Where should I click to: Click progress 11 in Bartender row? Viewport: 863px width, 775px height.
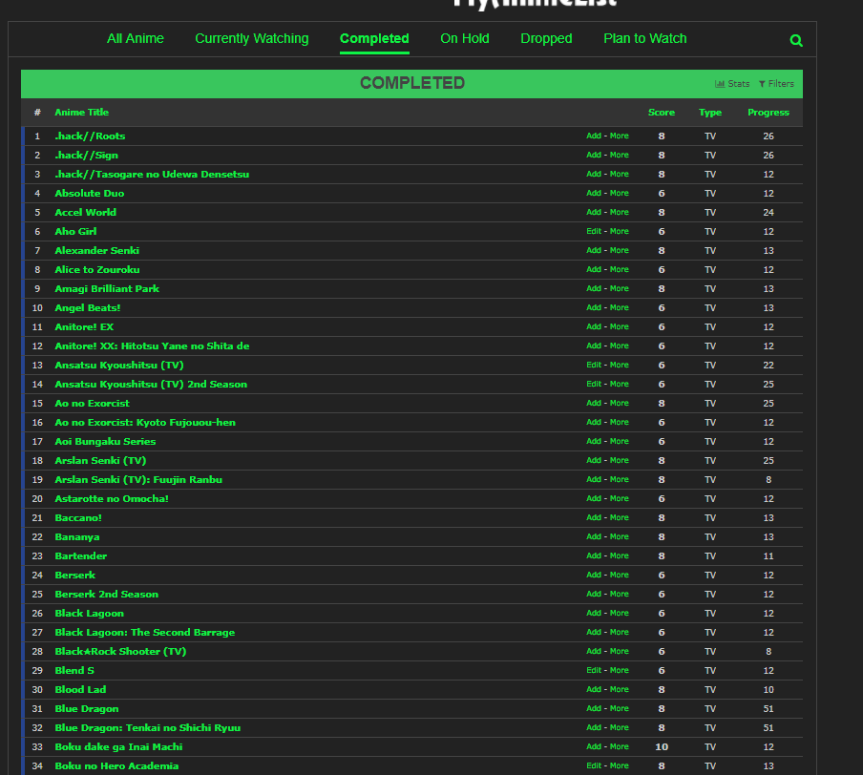click(768, 555)
